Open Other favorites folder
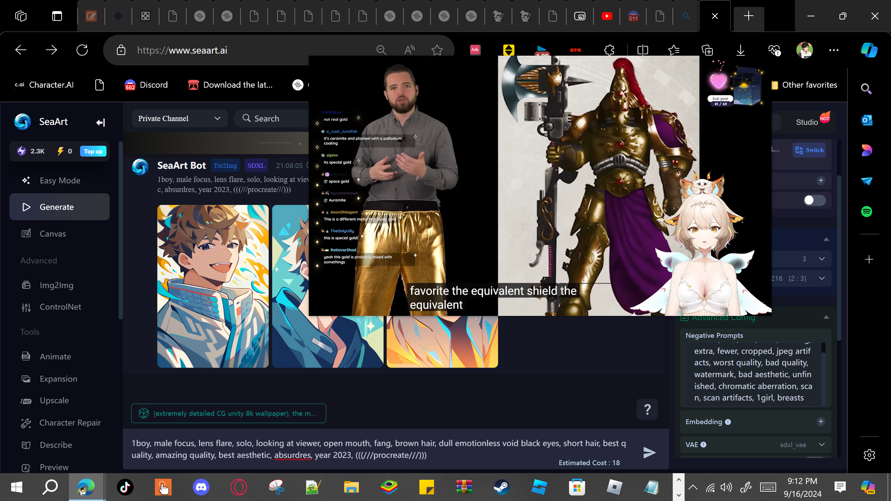Viewport: 891px width, 501px height. point(805,85)
